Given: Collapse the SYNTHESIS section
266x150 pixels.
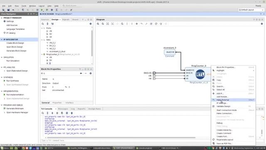Looking at the screenshot, I should [x=2, y=77].
